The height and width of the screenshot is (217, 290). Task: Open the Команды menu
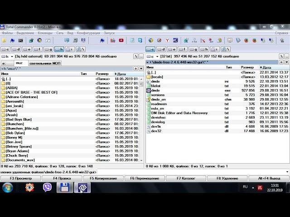45,33
